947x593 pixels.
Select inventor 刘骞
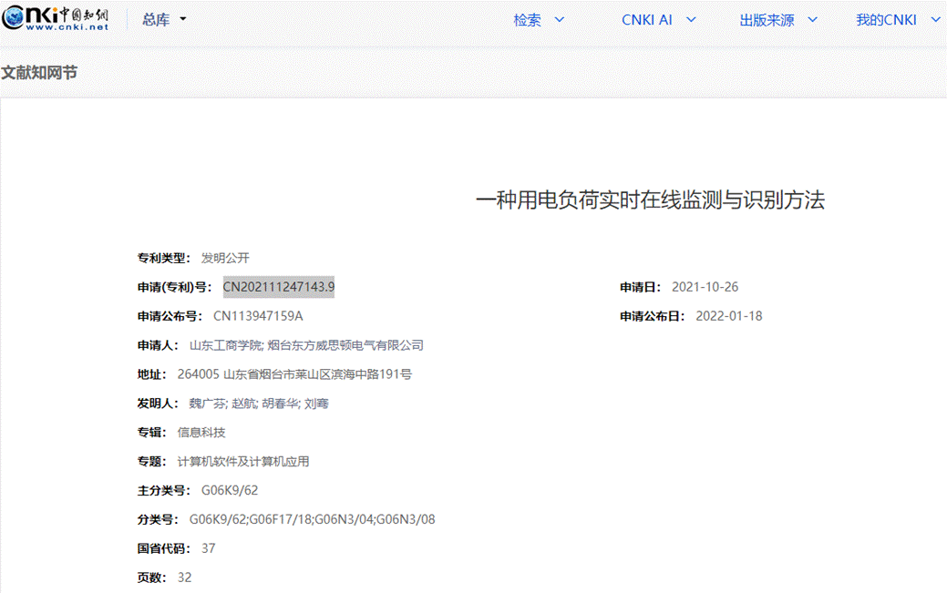tap(316, 404)
